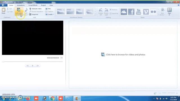Share movie to Flickr

(x=153, y=12)
